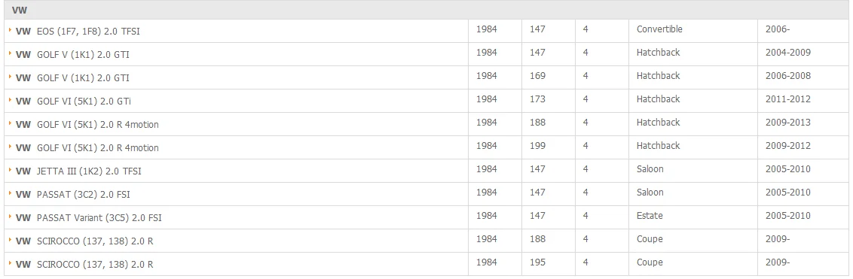The image size is (853, 279).
Task: Select the PASSAT (3C2) 2.0 FSI link
Action: (73, 195)
